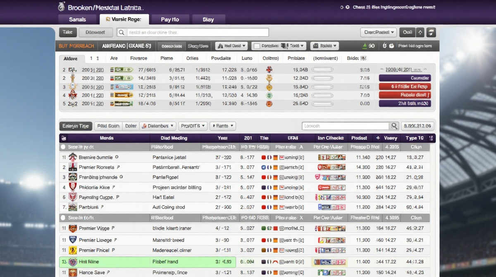Switch to the Pay No tab
The width and height of the screenshot is (496, 277).
point(170,19)
